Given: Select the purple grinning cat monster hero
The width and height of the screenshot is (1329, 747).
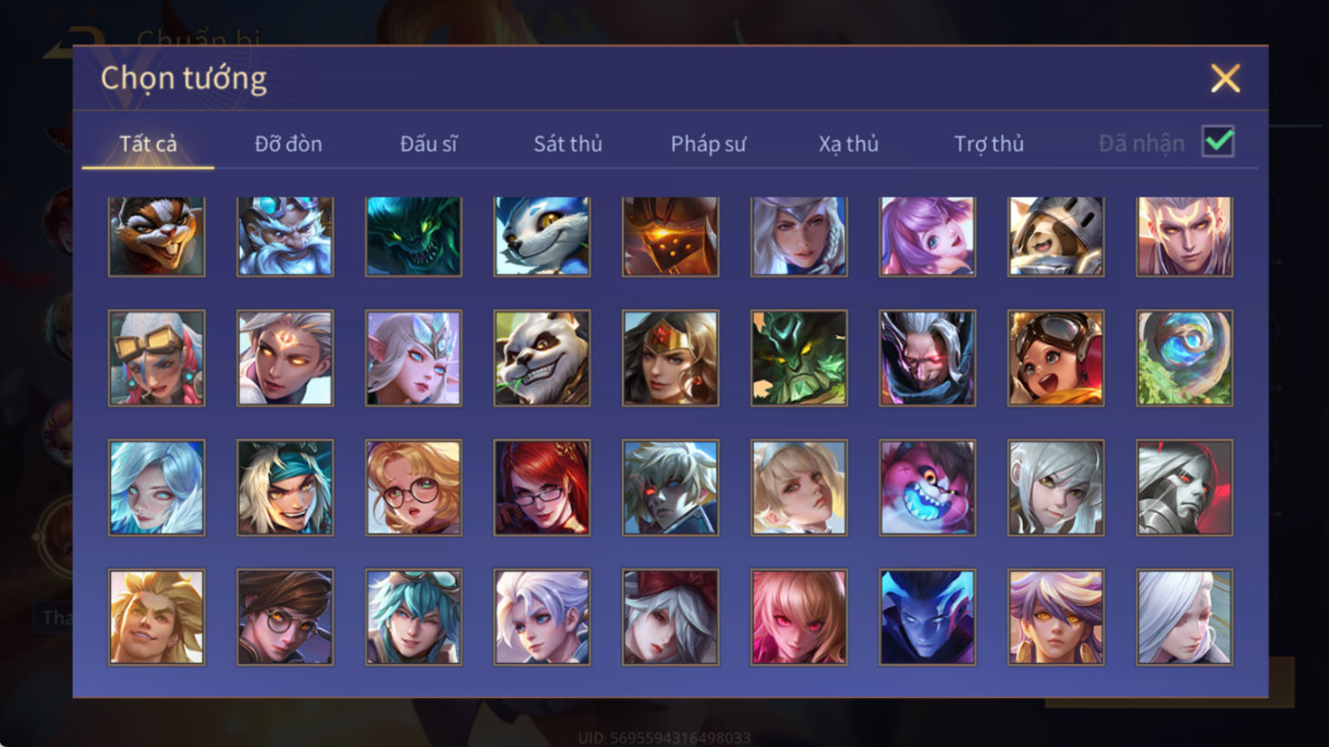Looking at the screenshot, I should point(928,487).
